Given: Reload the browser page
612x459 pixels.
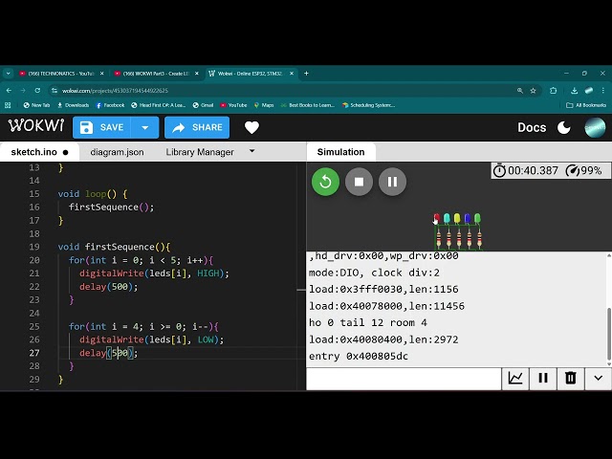Looking at the screenshot, I should coord(37,91).
